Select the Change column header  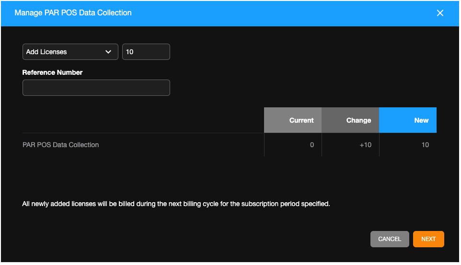350,120
